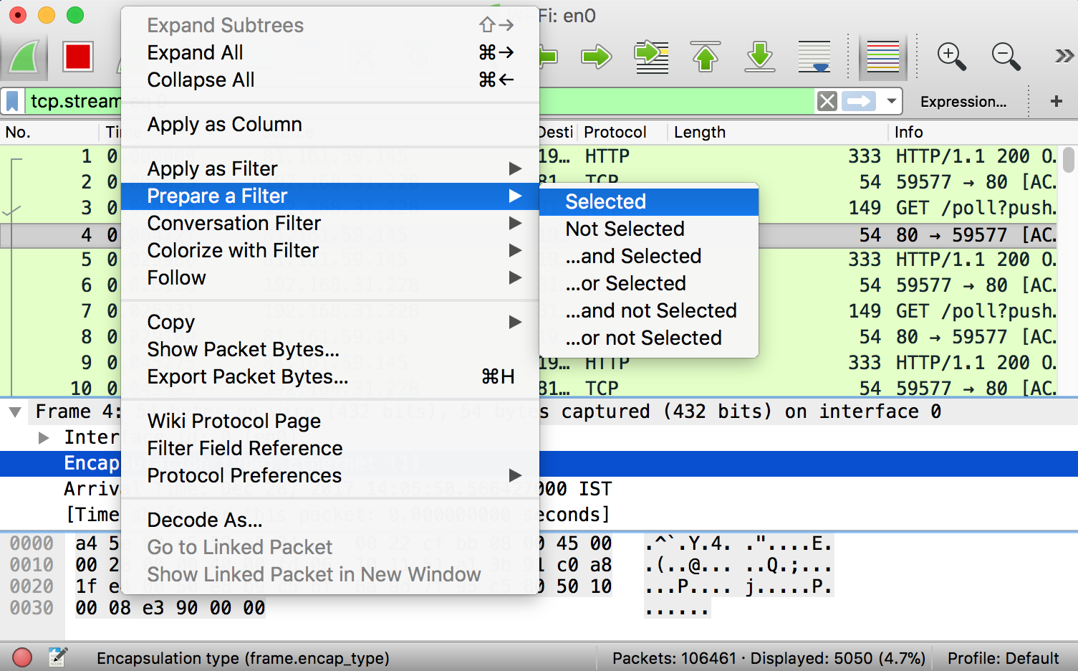Apply the display filter with arrow button
This screenshot has width=1078, height=671.
859,101
